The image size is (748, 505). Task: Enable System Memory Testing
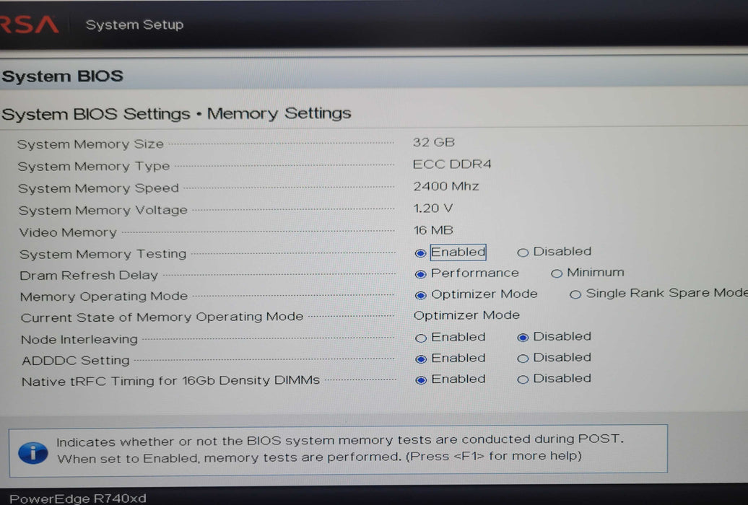pos(421,253)
